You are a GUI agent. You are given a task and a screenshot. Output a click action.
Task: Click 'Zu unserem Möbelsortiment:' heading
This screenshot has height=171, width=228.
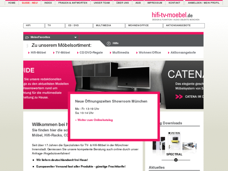(61, 45)
